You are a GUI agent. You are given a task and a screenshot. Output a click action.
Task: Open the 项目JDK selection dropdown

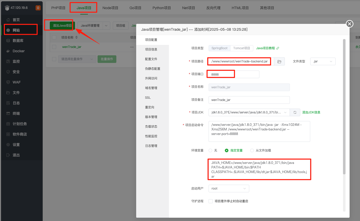click(x=249, y=112)
